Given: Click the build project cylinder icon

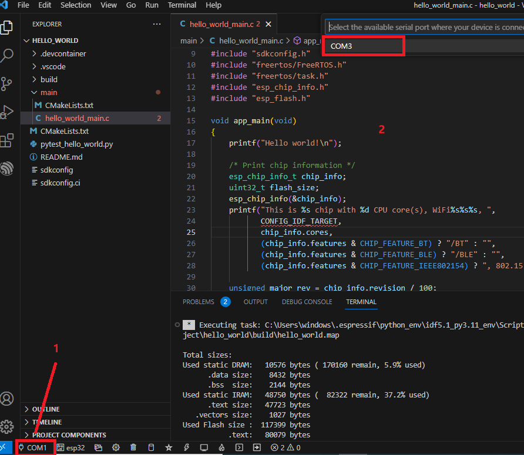Looking at the screenshot, I should 151,447.
